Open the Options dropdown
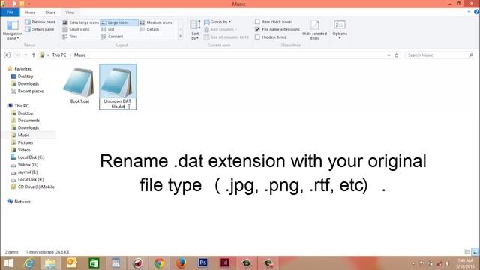 pos(340,30)
